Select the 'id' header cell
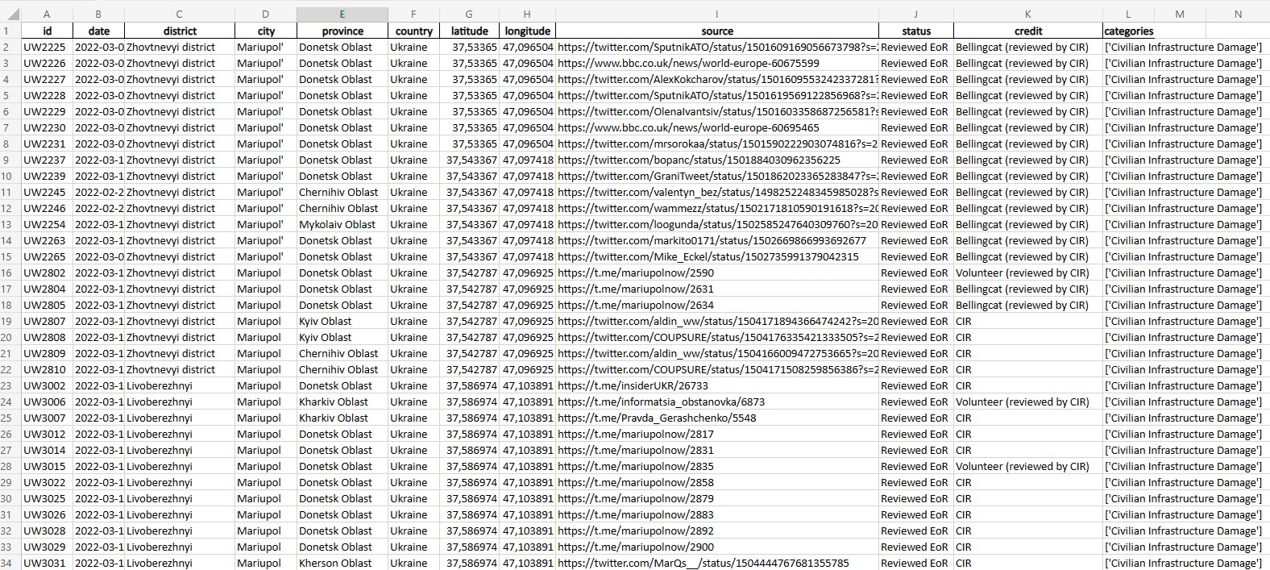Viewport: 1270px width, 570px height. click(x=47, y=31)
